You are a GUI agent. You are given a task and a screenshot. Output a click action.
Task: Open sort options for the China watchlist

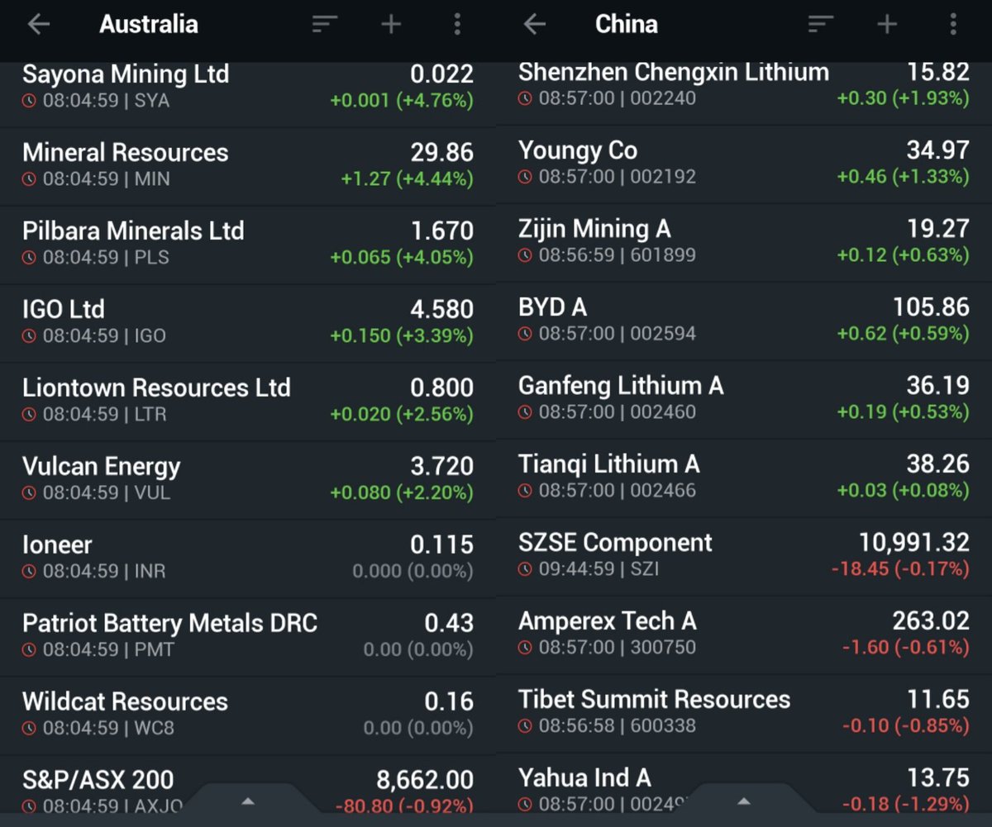coord(819,24)
